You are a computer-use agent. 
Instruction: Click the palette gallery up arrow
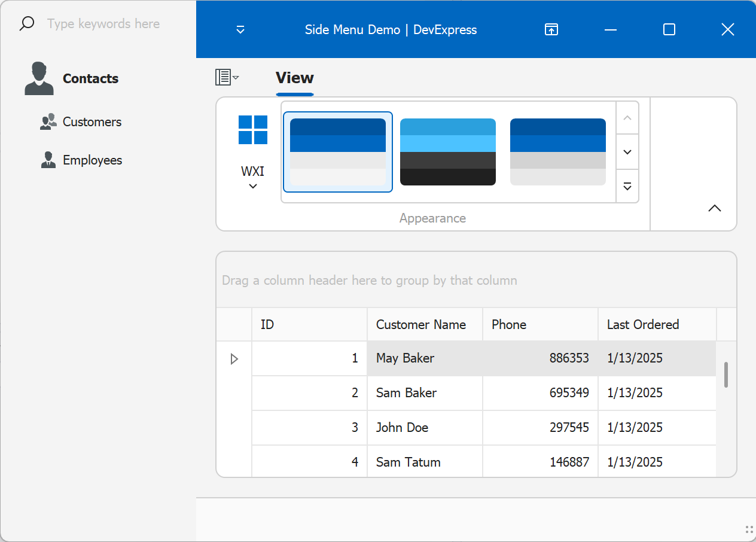[x=627, y=118]
